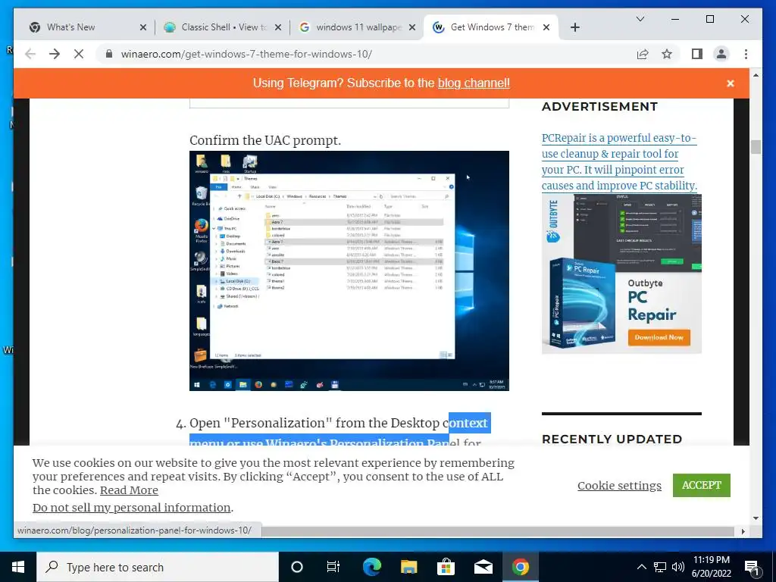View site information via lock icon

click(109, 54)
